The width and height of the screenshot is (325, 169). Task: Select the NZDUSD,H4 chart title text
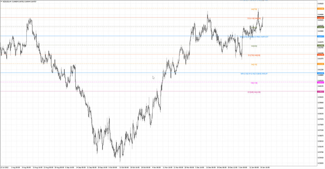click(x=7, y=1)
